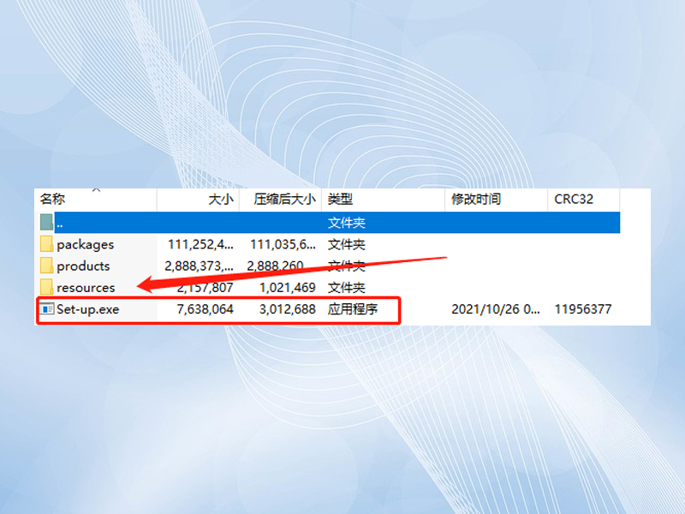Image resolution: width=685 pixels, height=514 pixels.
Task: Click the parent directory ".." folder icon
Action: pyautogui.click(x=46, y=223)
